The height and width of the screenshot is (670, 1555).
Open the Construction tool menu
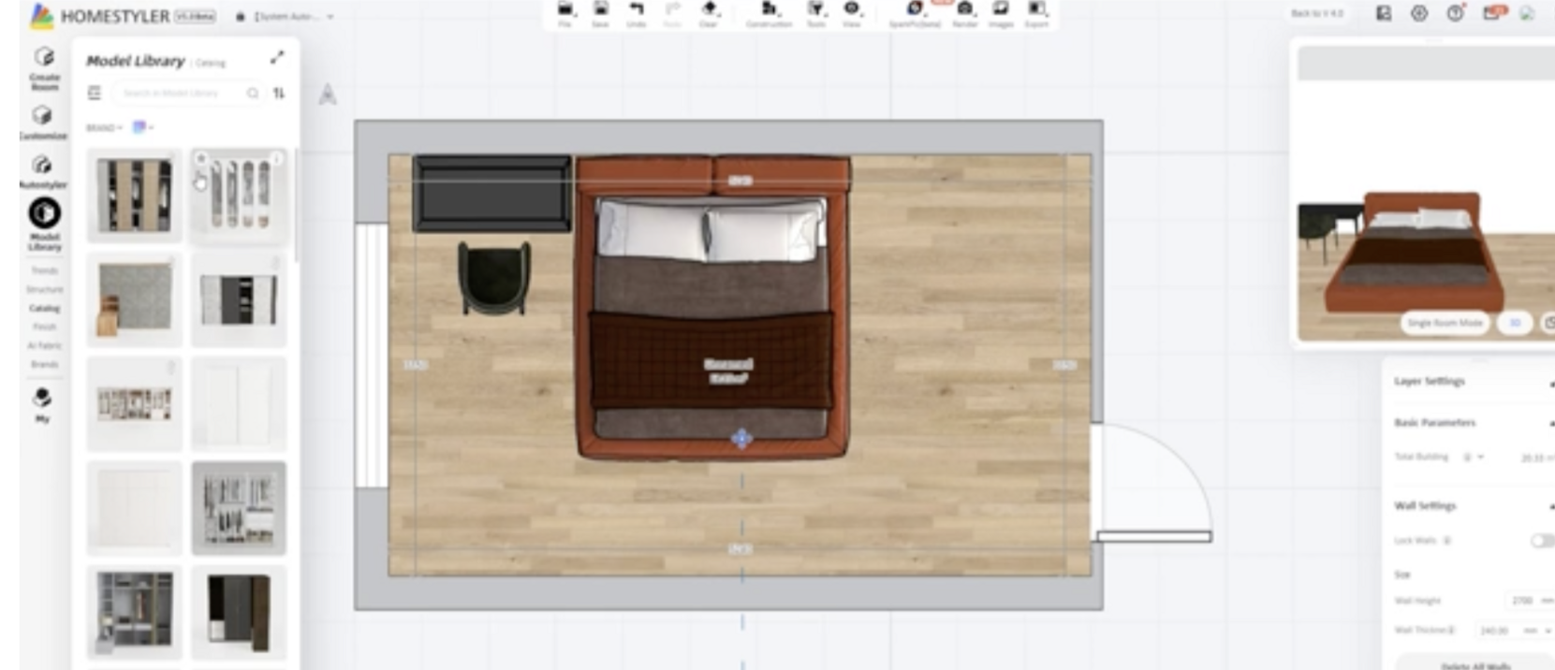pos(769,13)
